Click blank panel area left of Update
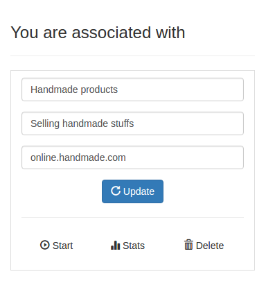Screen dimensions: 275x283 [62, 191]
